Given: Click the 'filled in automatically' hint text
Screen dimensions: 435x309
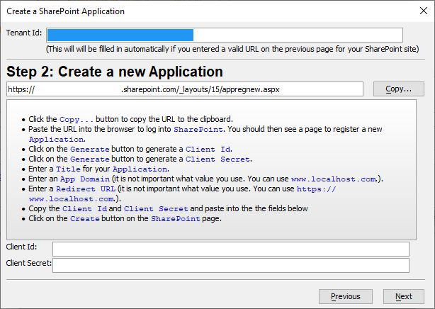Looking at the screenshot, I should (232, 49).
